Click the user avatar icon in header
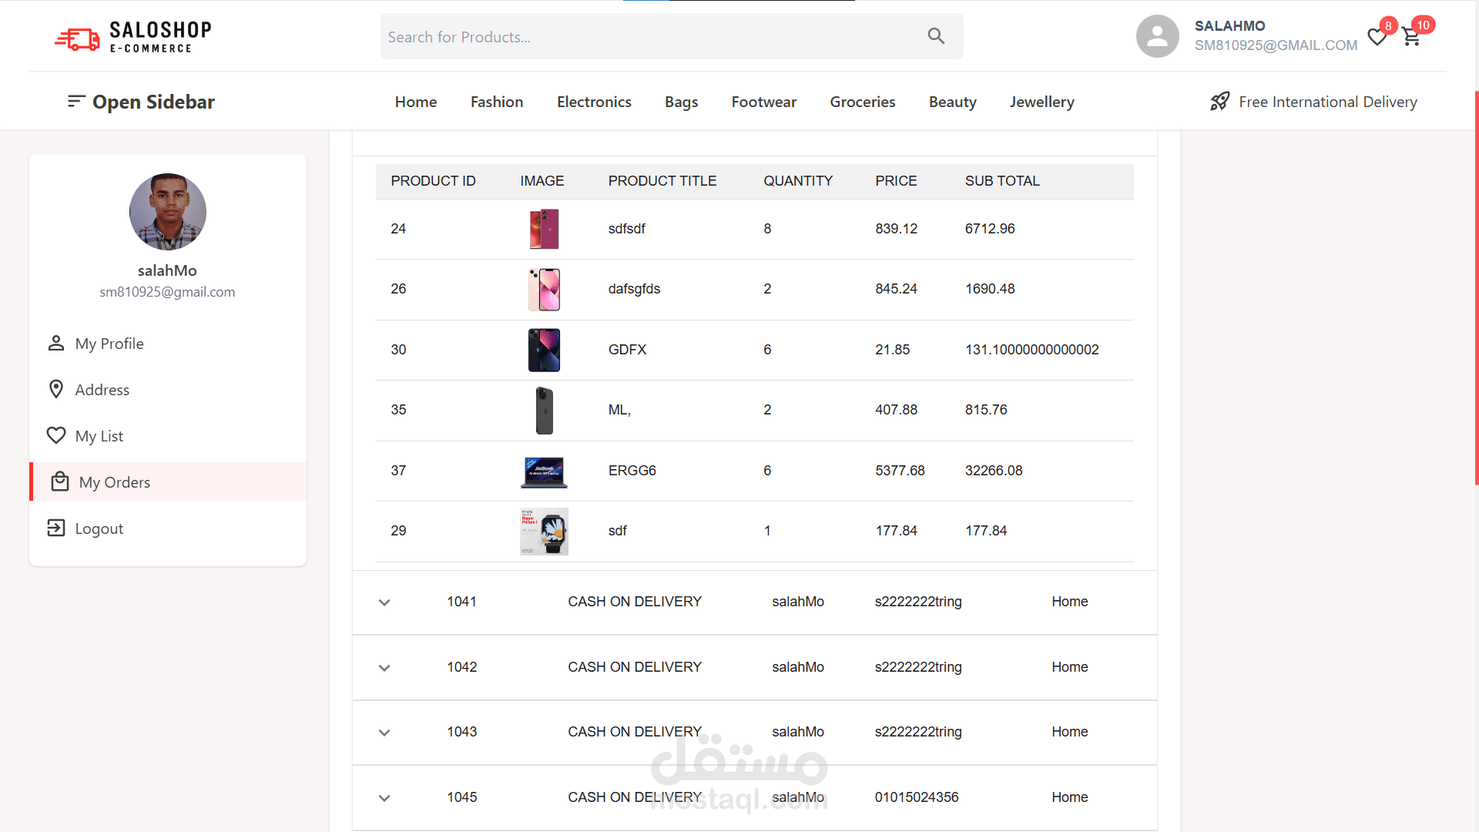Image resolution: width=1479 pixels, height=832 pixels. coord(1157,36)
